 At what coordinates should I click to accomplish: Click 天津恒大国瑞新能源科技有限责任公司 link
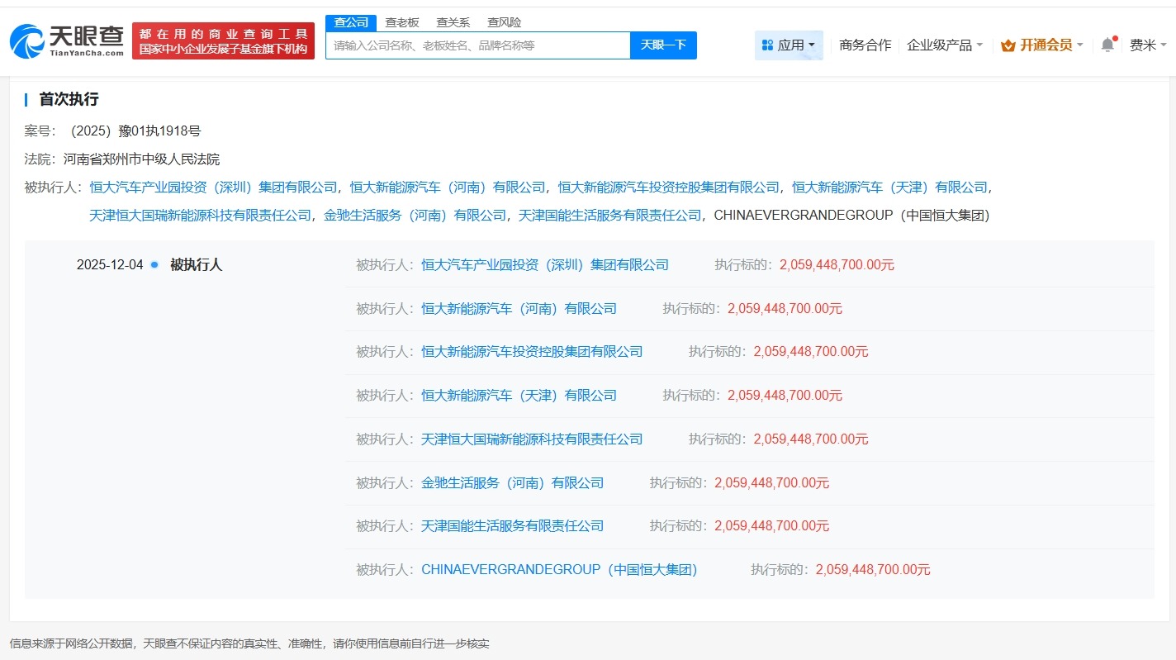pyautogui.click(x=531, y=439)
